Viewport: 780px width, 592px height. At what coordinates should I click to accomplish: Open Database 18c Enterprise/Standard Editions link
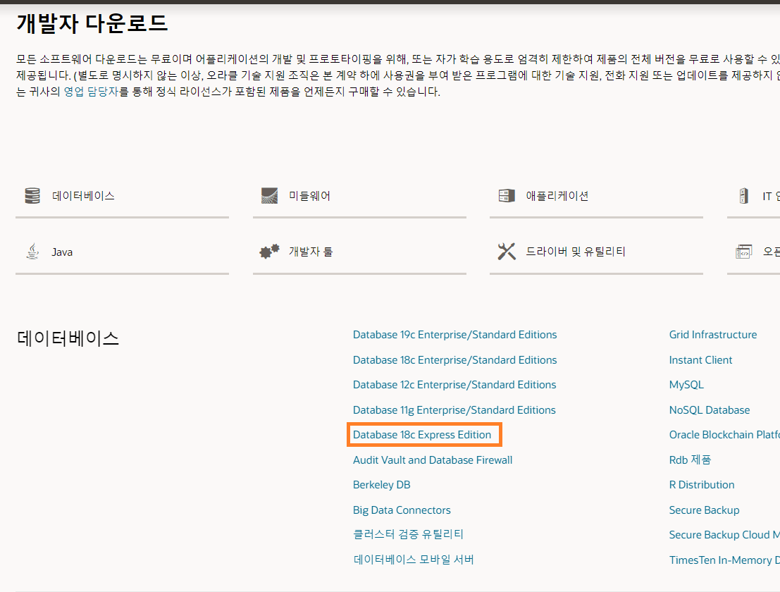point(454,359)
